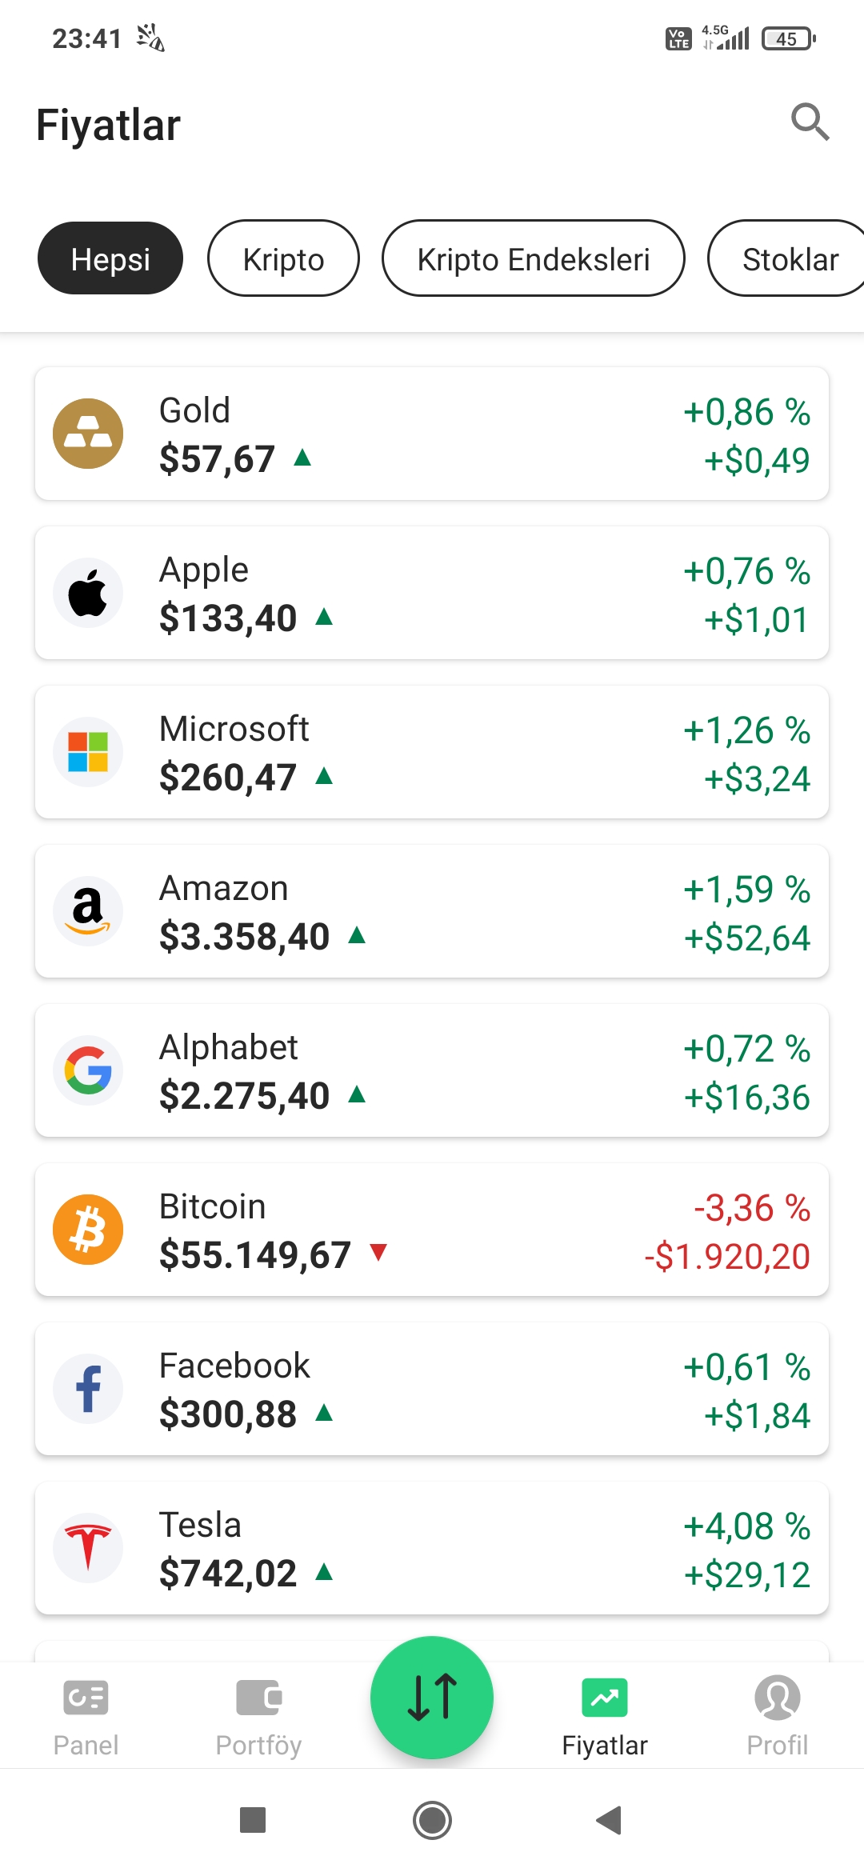The width and height of the screenshot is (864, 1872).
Task: Tap the Tesla logo icon
Action: [88, 1548]
